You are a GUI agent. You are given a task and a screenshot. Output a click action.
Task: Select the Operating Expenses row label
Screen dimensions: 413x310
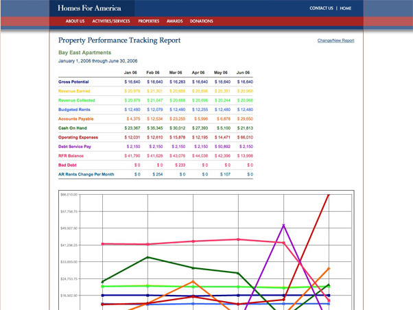[x=78, y=137]
